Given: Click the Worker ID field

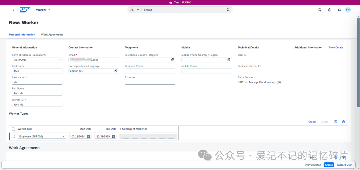Looking at the screenshot, I should [37, 105].
